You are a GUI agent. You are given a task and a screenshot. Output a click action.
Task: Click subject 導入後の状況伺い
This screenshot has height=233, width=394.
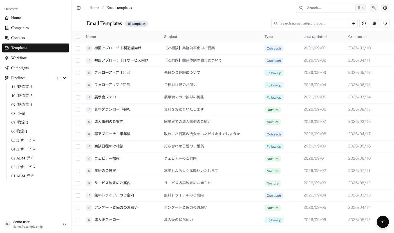178,220
